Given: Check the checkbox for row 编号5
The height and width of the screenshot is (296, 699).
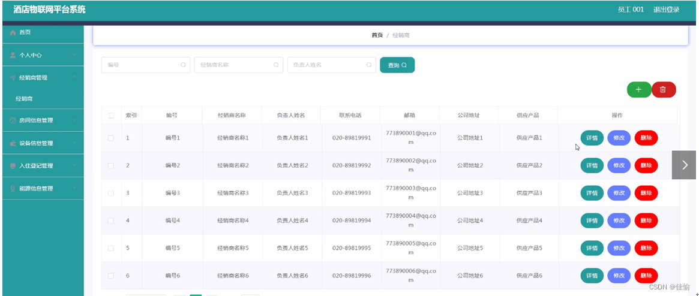Looking at the screenshot, I should pos(111,249).
